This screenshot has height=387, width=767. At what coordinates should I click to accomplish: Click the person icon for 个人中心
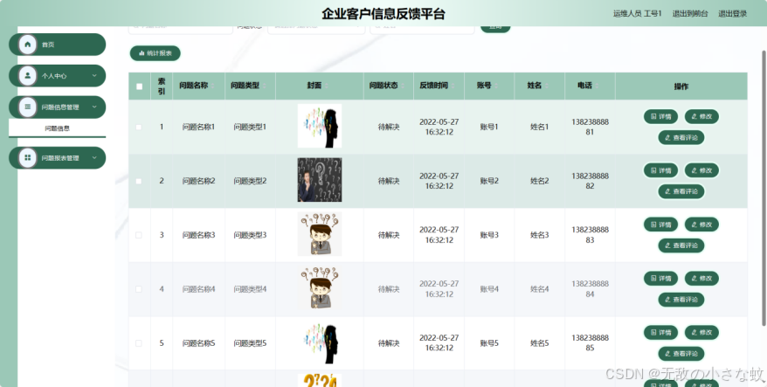coord(28,76)
